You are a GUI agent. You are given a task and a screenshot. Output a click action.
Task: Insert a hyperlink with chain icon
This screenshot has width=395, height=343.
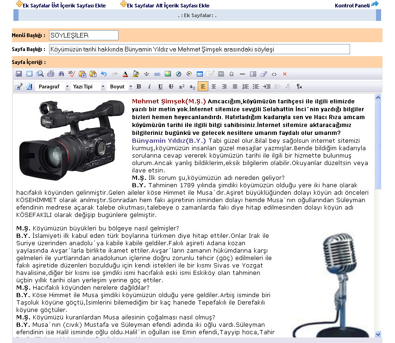tap(157, 74)
